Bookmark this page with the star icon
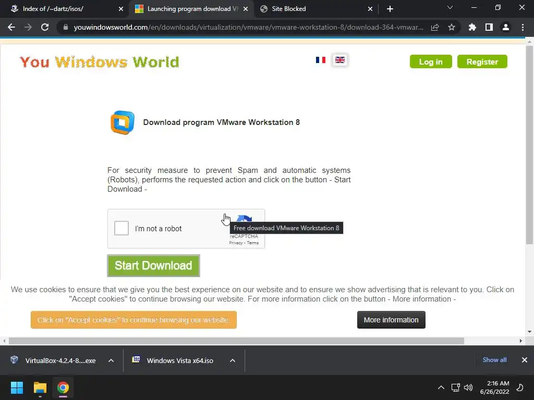534x400 pixels. pyautogui.click(x=452, y=27)
